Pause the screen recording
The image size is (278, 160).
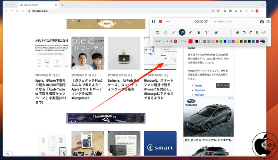tap(153, 22)
